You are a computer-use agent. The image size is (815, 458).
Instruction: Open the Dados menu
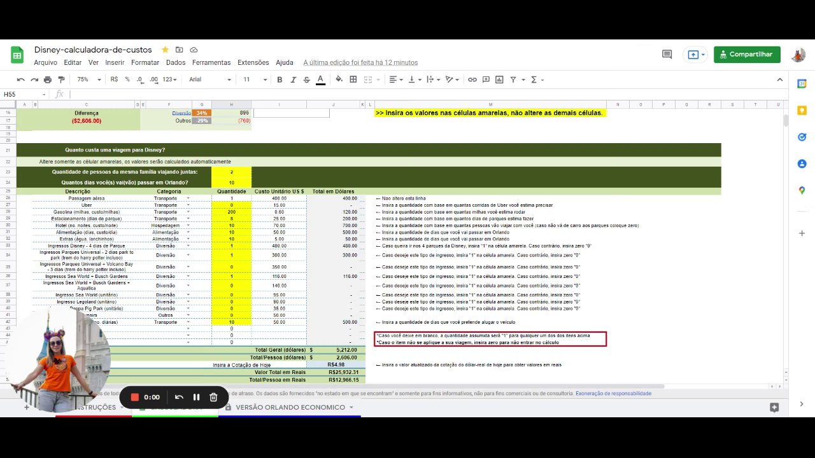coord(176,62)
